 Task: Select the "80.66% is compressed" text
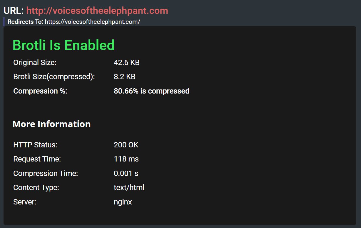151,91
